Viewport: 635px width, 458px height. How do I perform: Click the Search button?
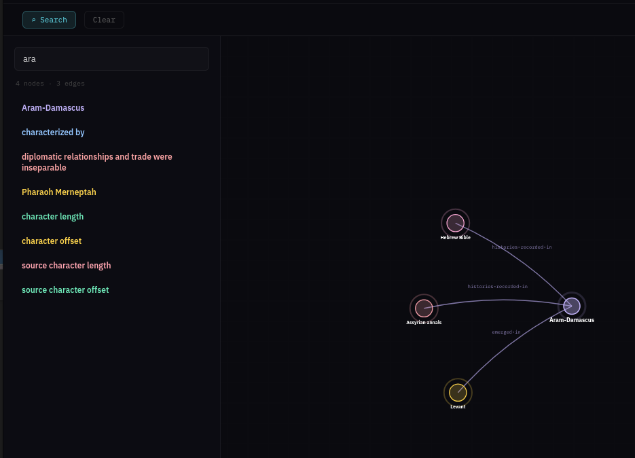49,20
